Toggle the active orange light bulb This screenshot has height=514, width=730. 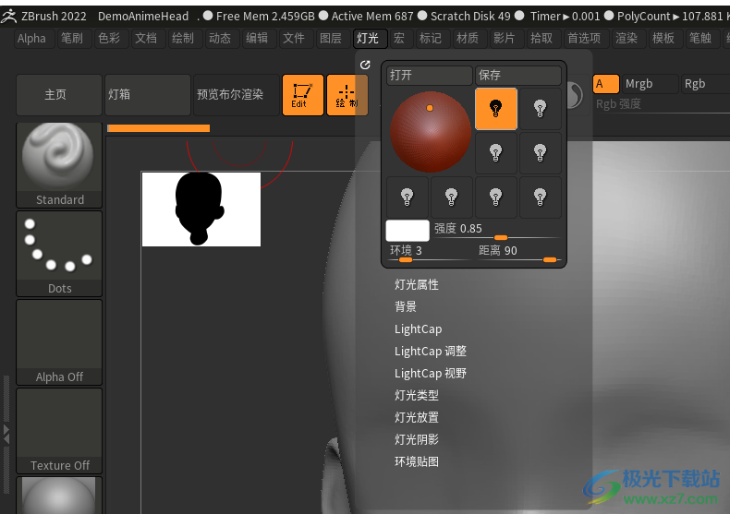[496, 109]
